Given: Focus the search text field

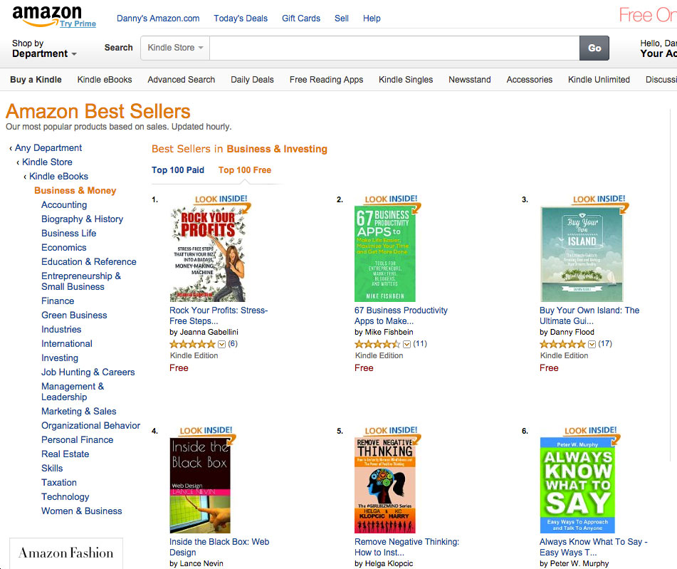Looking at the screenshot, I should pyautogui.click(x=394, y=48).
